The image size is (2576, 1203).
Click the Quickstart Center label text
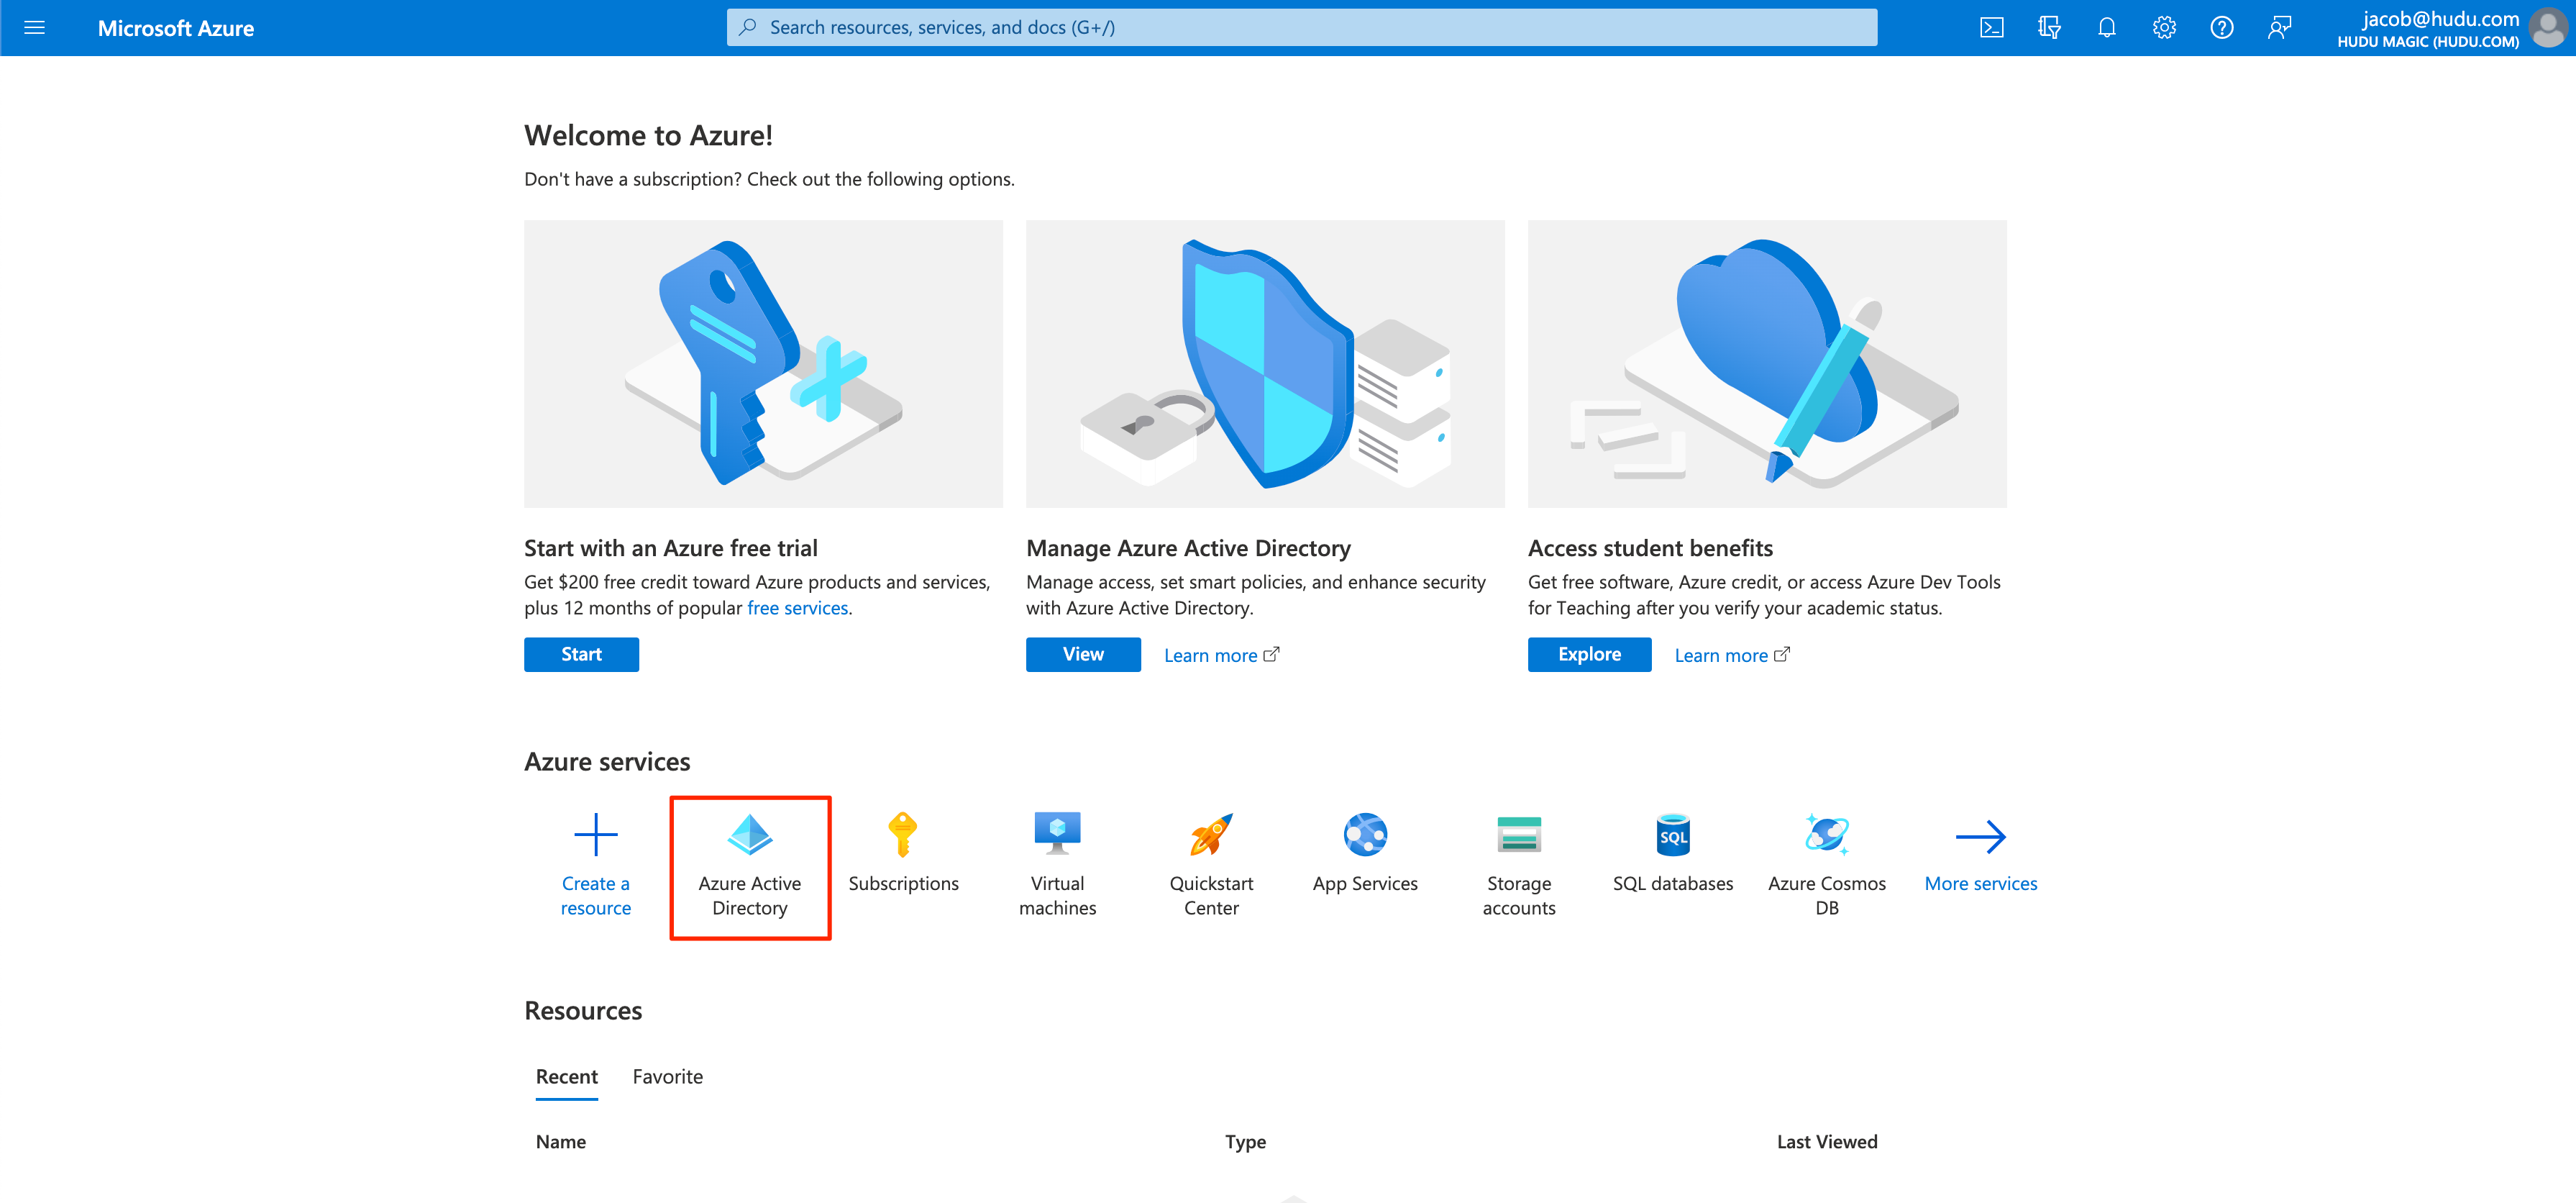[x=1211, y=896]
